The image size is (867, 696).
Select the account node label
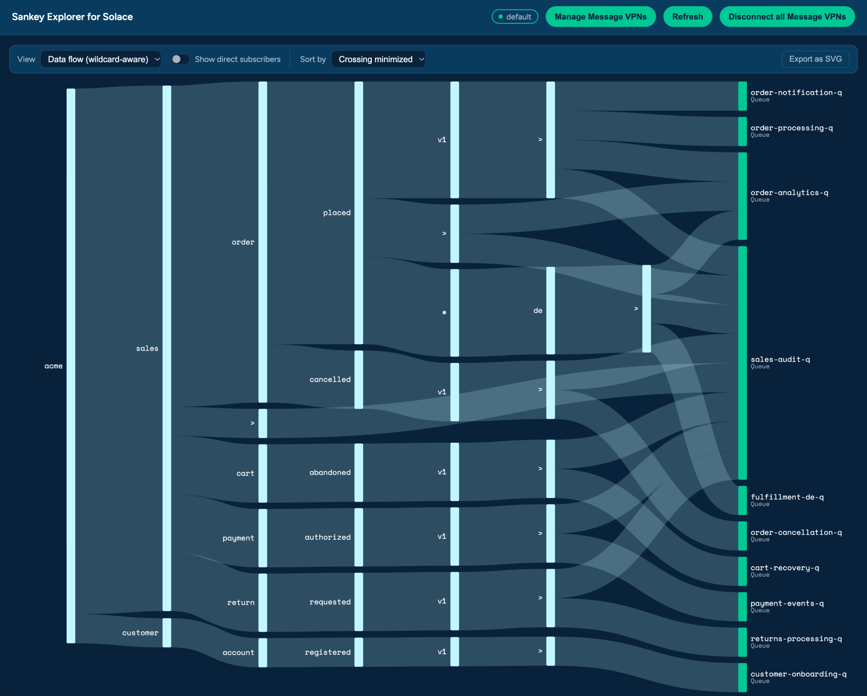tap(238, 652)
